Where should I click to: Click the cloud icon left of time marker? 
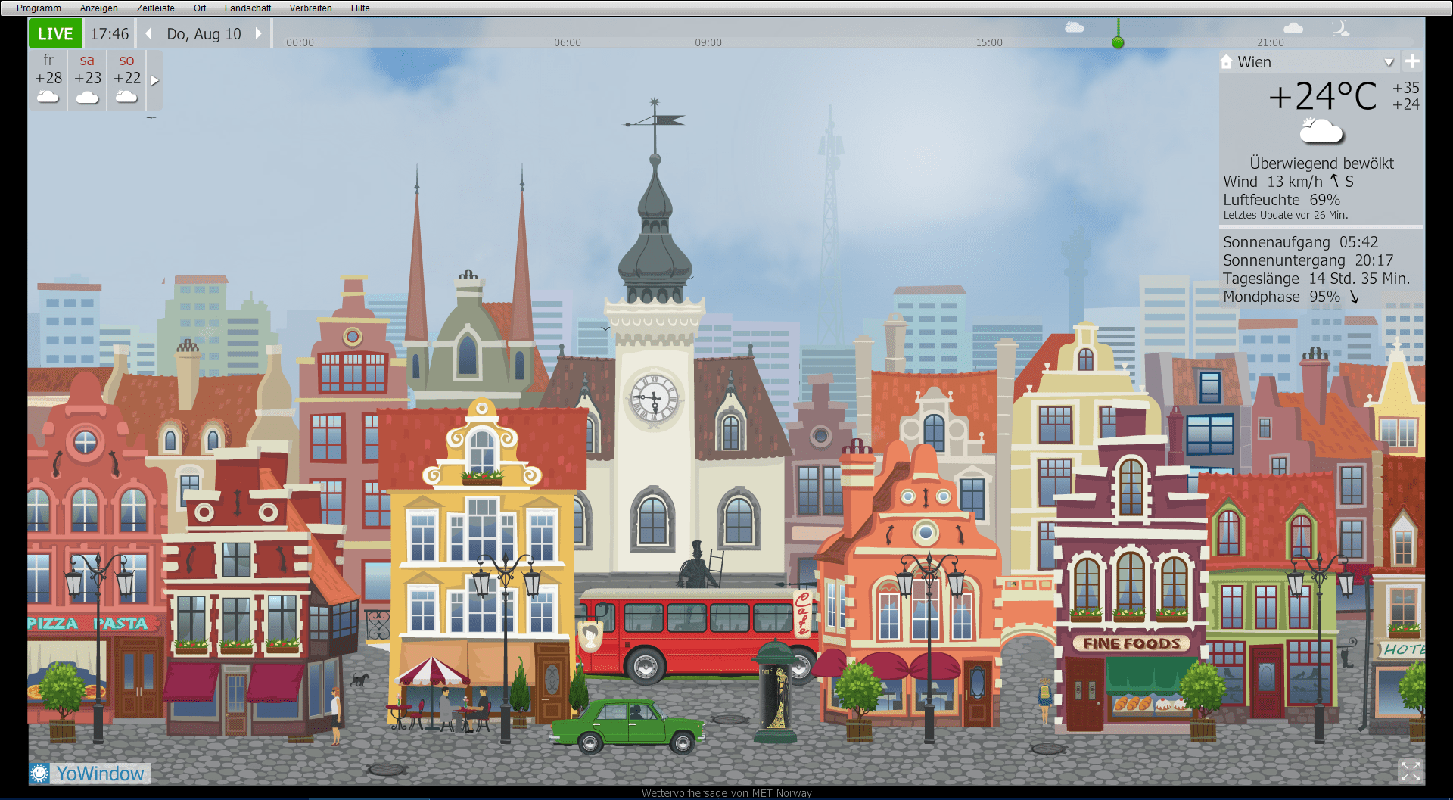click(1074, 27)
